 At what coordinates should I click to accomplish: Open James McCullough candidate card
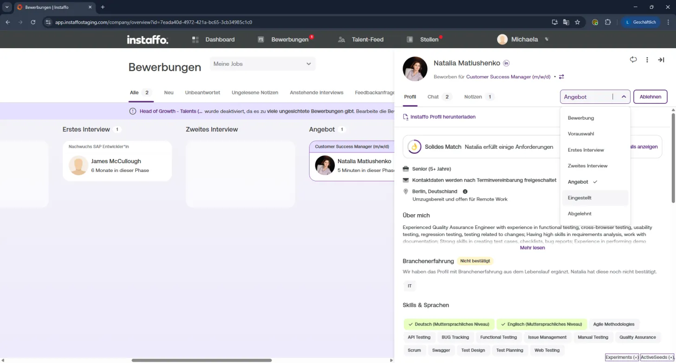117,161
